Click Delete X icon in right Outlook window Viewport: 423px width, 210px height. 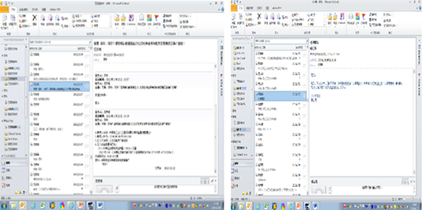pyautogui.click(x=259, y=17)
